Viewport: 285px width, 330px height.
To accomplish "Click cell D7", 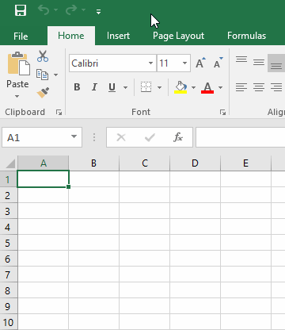I will [195, 274].
